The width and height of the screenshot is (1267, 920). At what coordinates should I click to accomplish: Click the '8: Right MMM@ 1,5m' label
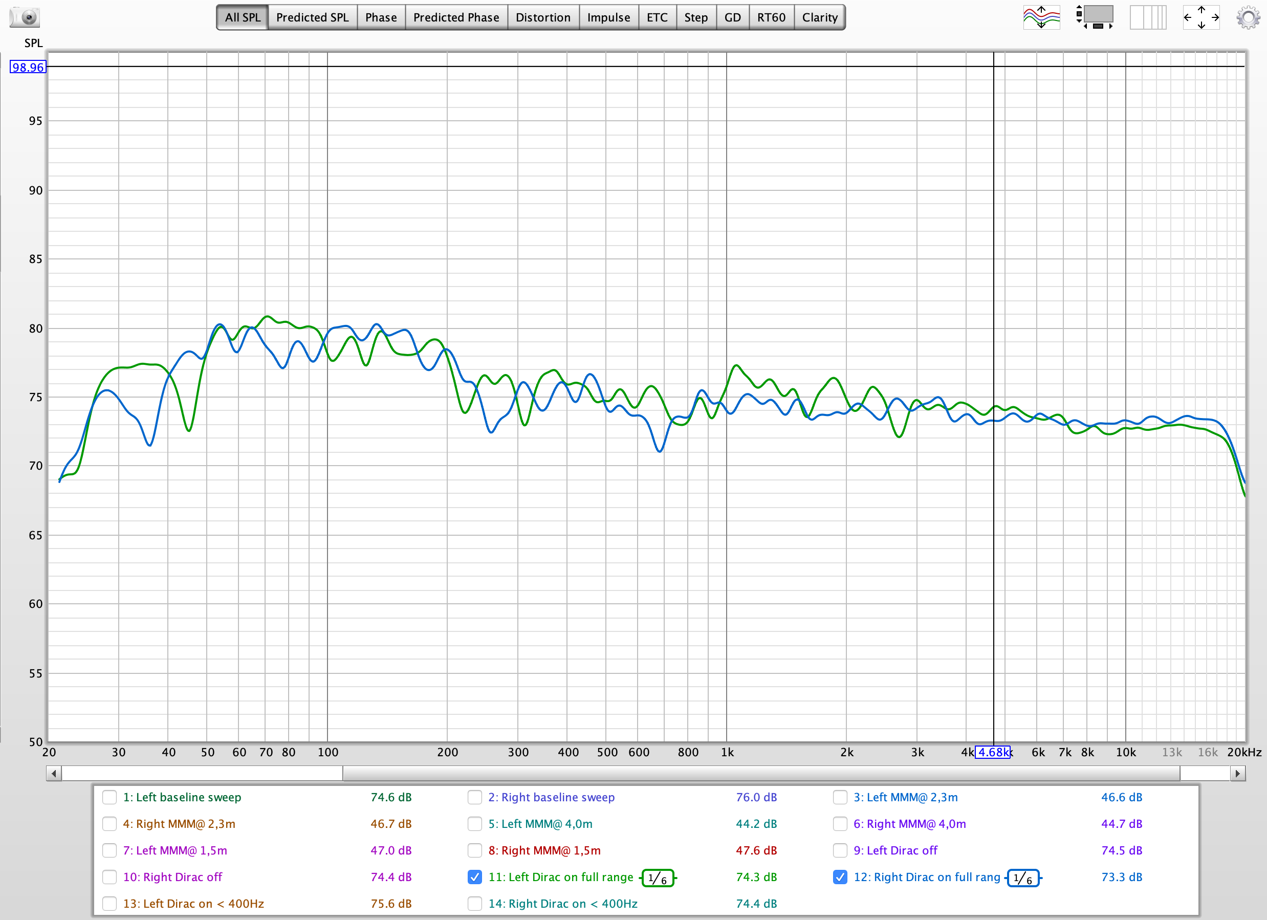pos(544,850)
